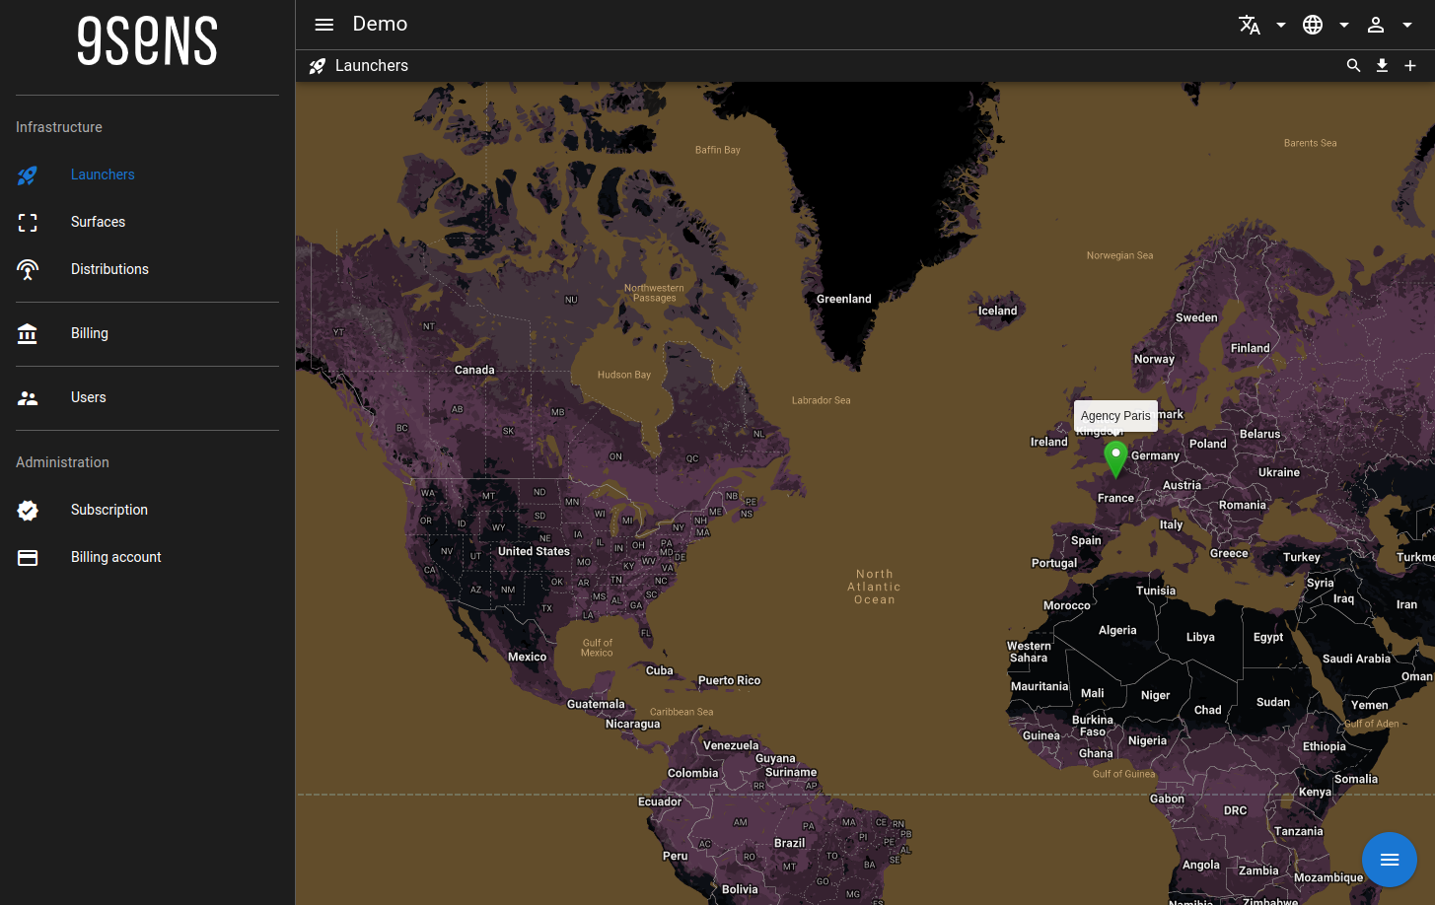Image resolution: width=1435 pixels, height=905 pixels.
Task: Expand the user account dropdown arrow
Action: click(1407, 25)
